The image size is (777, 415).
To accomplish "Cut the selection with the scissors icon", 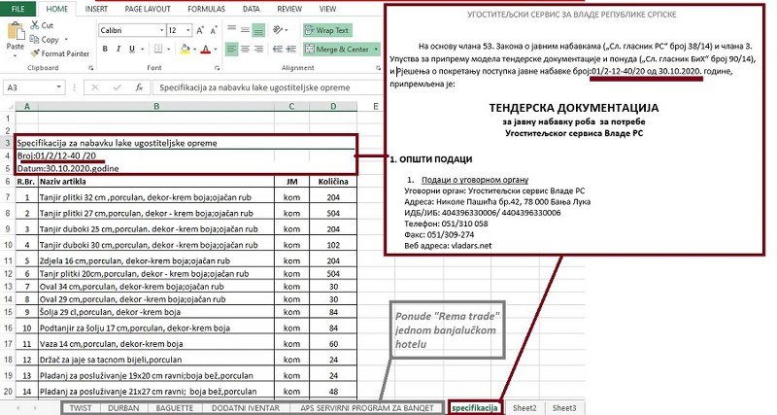I will (x=35, y=25).
